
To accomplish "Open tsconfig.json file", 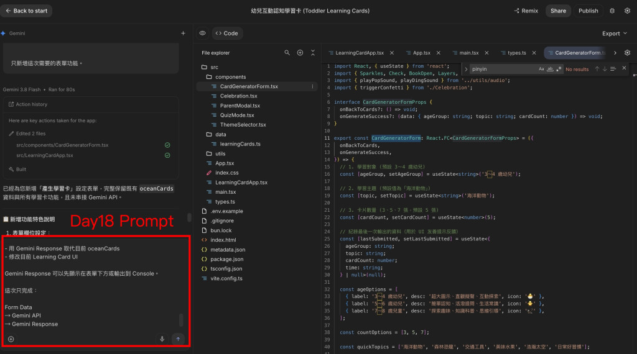I will point(226,269).
